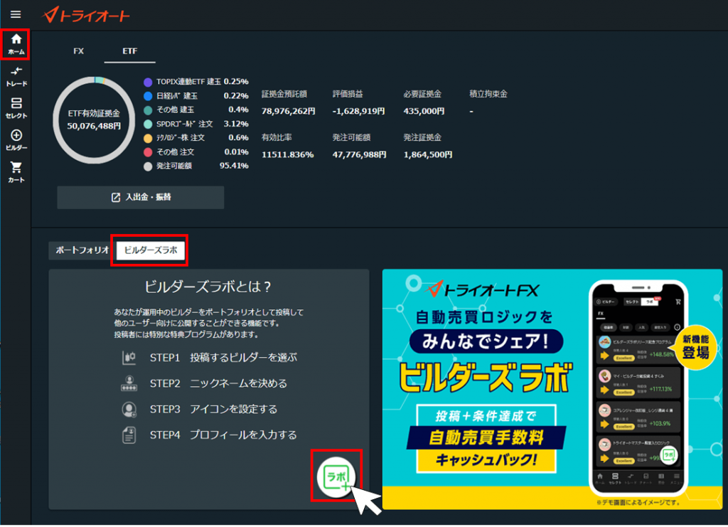Click the green ラボ post button
728x527 pixels.
336,477
